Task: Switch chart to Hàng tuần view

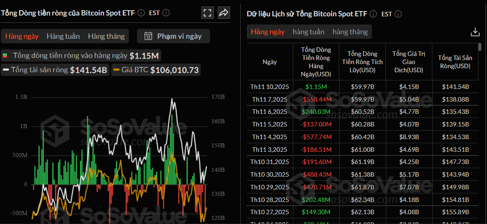Action: click(x=63, y=36)
